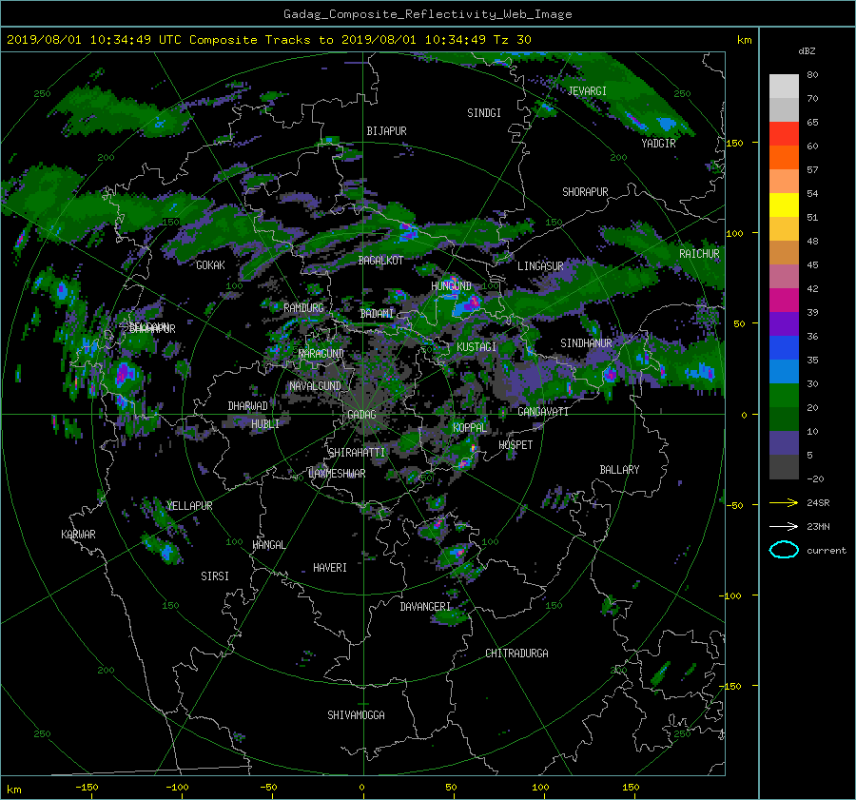This screenshot has height=800, width=856.
Task: Click the NAVALGUND city label
Action: click(x=315, y=386)
